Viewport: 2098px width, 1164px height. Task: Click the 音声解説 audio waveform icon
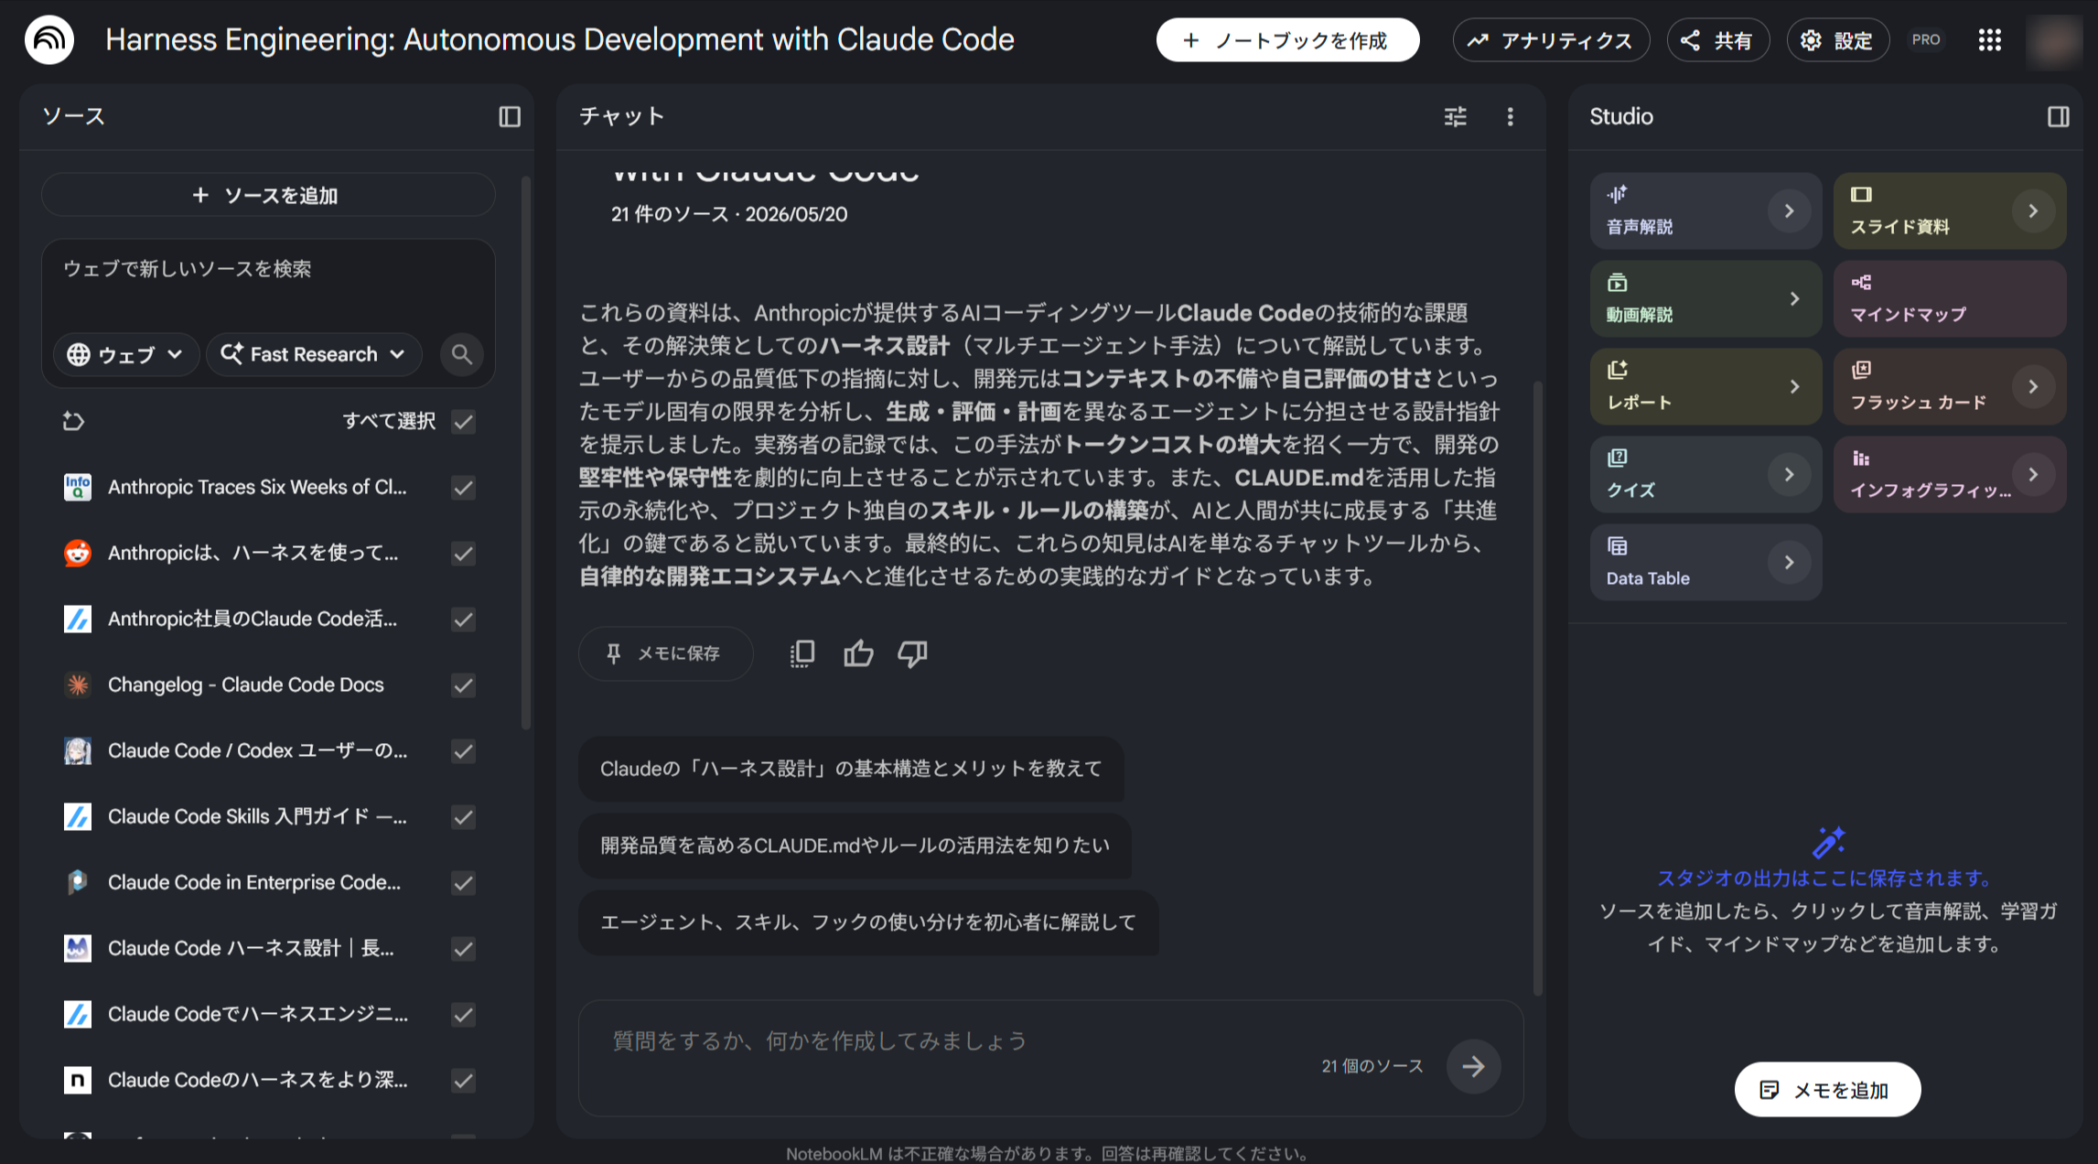(1617, 194)
